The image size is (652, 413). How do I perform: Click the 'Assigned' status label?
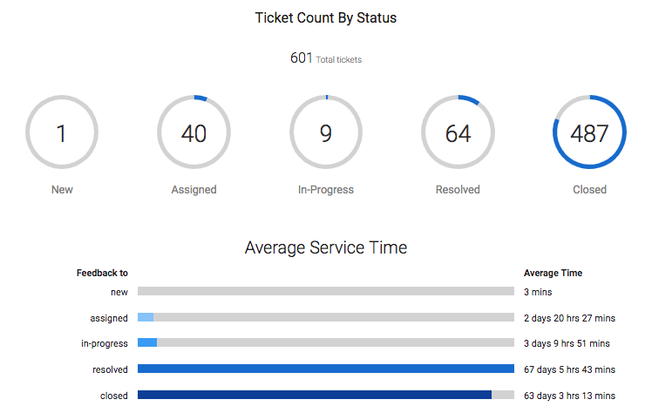194,190
